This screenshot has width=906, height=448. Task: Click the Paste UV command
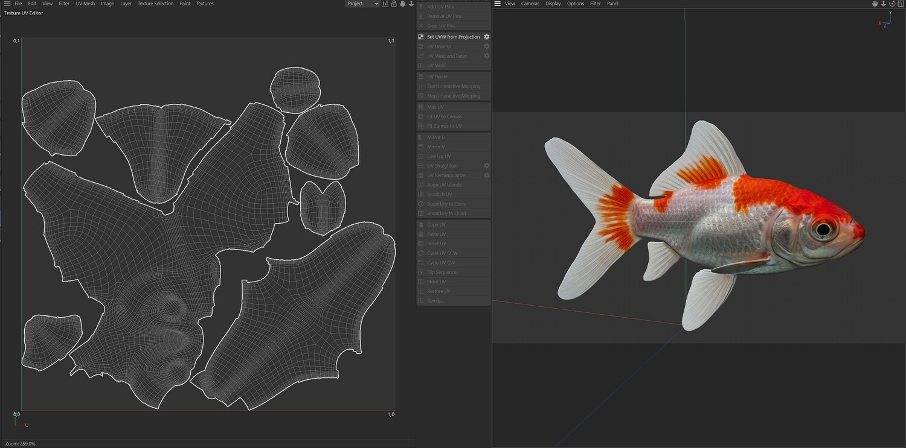coord(454,234)
